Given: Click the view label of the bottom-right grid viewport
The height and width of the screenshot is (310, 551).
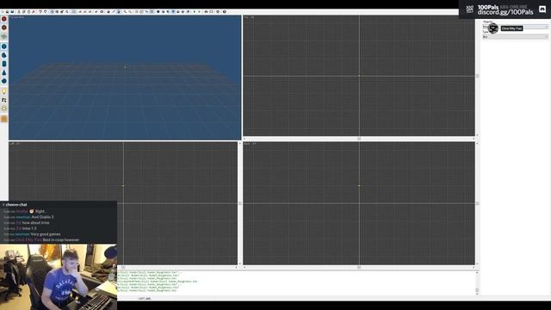Looking at the screenshot, I should 250,144.
